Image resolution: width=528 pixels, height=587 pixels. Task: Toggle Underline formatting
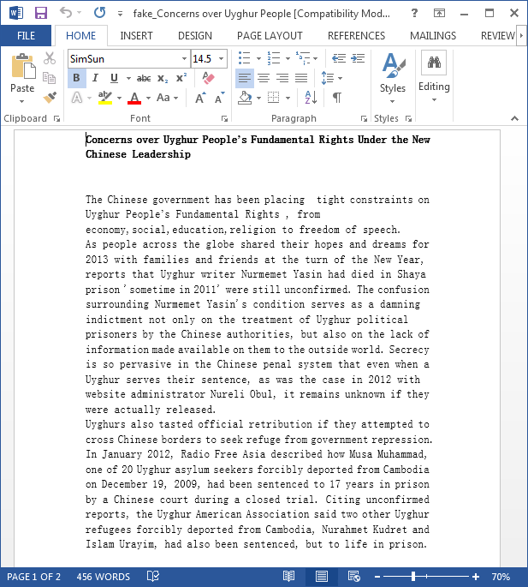pyautogui.click(x=114, y=78)
